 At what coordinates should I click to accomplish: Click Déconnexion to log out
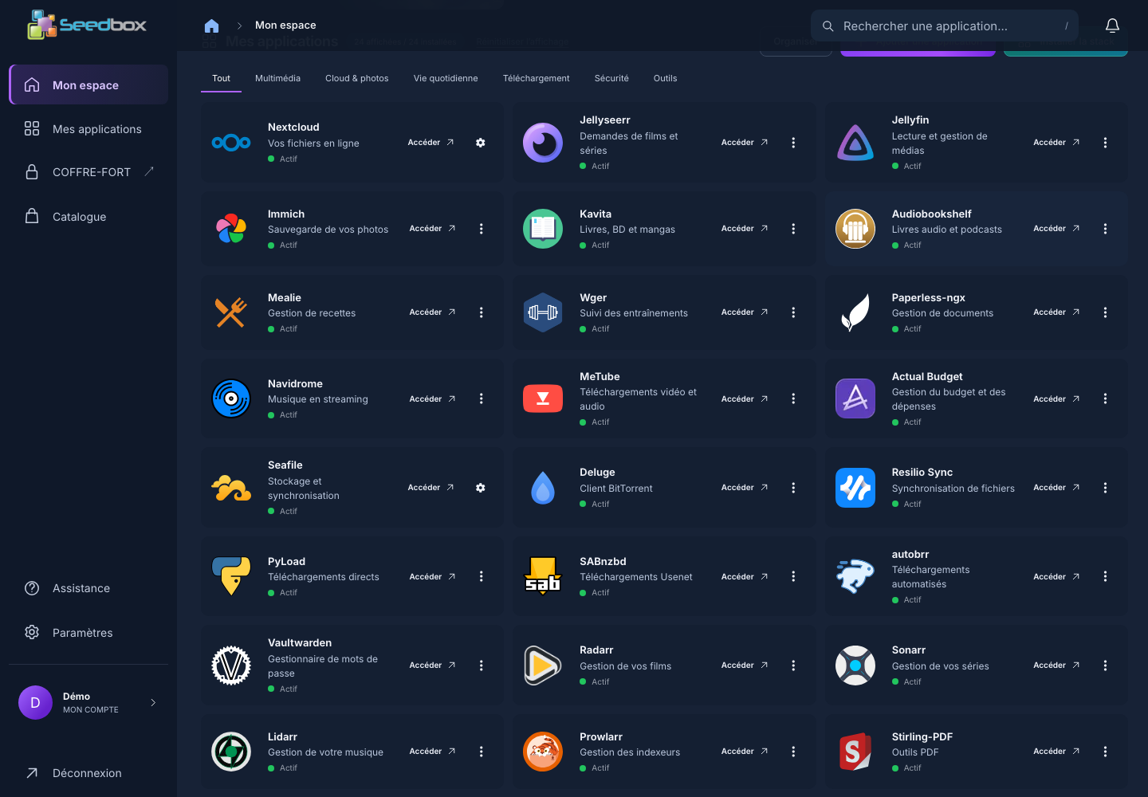[88, 773]
